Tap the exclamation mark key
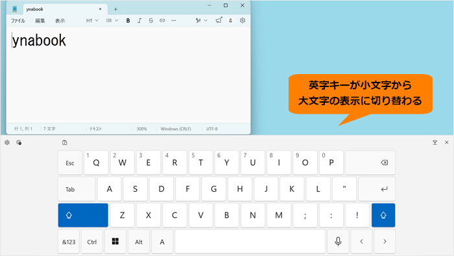 [357, 215]
